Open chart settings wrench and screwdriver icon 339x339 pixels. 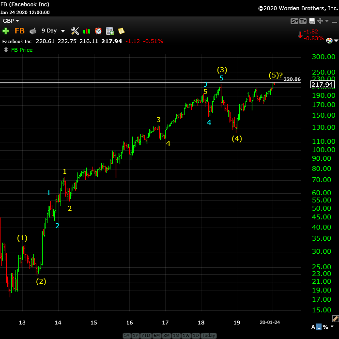(x=75, y=31)
